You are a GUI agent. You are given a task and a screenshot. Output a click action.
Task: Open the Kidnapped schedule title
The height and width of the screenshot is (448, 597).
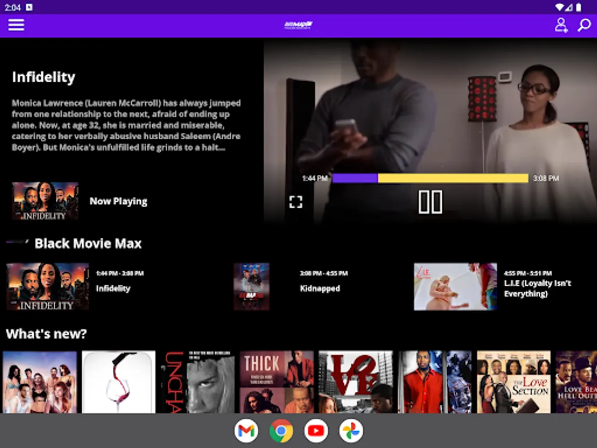pos(320,288)
